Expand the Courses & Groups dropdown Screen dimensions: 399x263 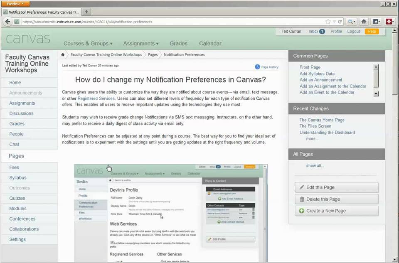tap(88, 44)
